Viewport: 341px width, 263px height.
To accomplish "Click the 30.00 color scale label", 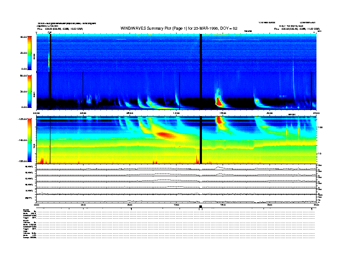I will 23,92.
